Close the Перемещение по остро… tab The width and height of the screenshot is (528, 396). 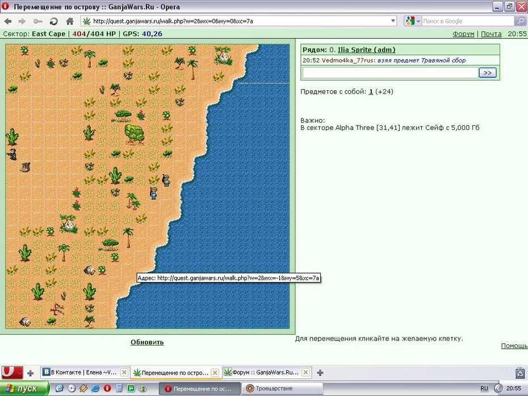pyautogui.click(x=215, y=373)
